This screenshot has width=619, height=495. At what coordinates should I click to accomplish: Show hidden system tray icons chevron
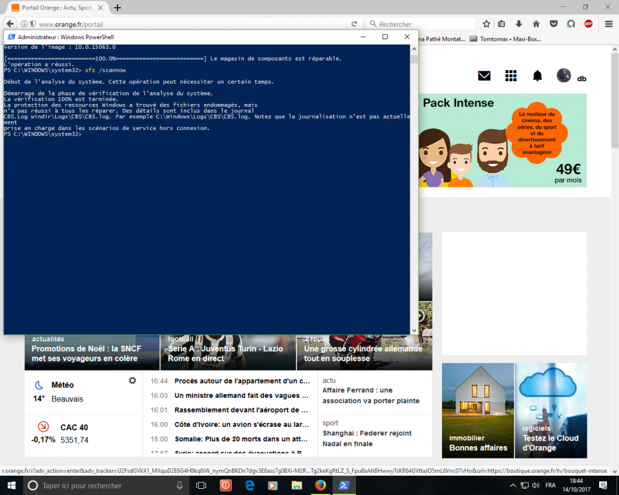(x=513, y=485)
